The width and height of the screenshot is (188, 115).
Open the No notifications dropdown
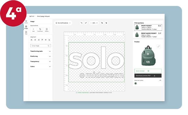(63, 23)
